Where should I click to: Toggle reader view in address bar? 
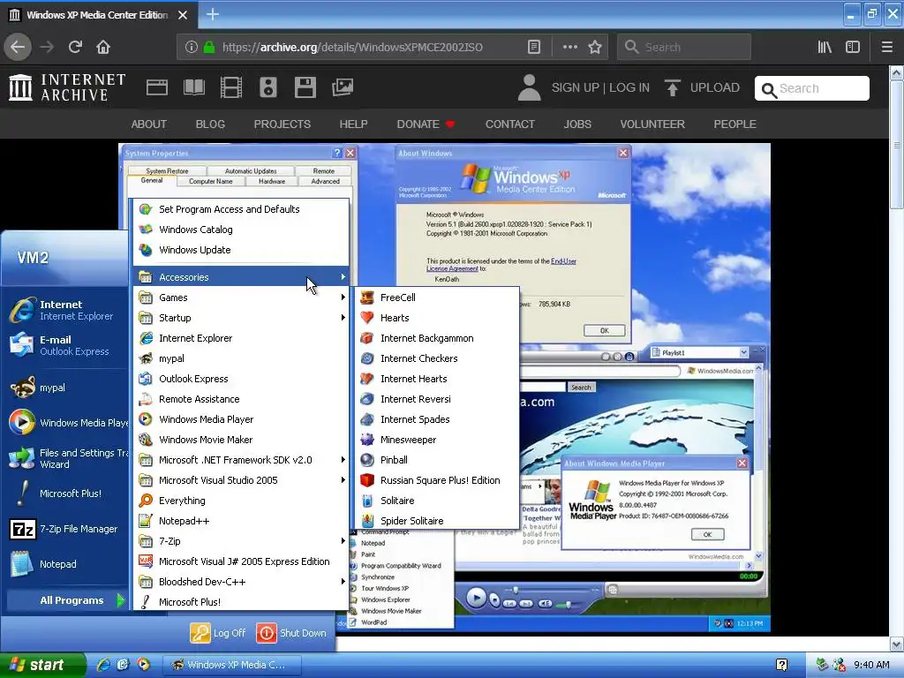tap(534, 48)
